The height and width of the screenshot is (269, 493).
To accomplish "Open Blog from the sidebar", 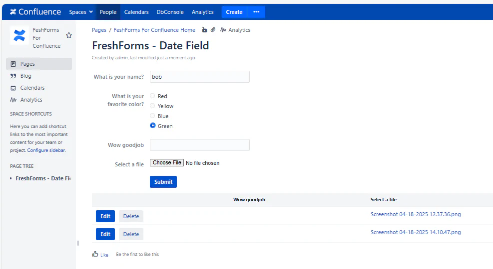I will [25, 76].
